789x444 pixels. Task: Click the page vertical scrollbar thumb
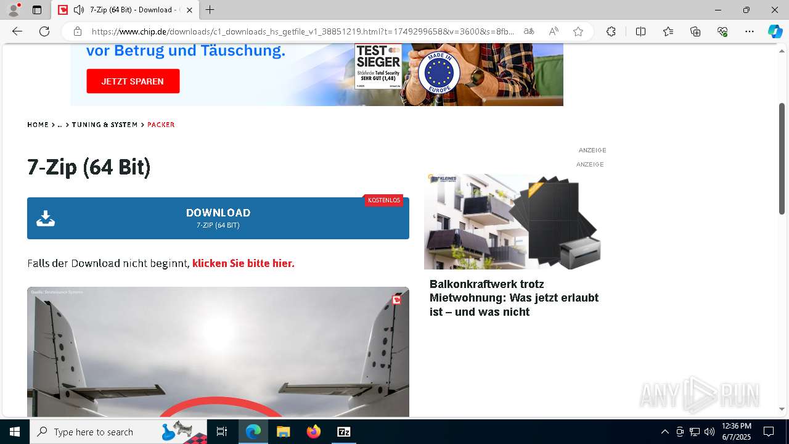tap(782, 159)
